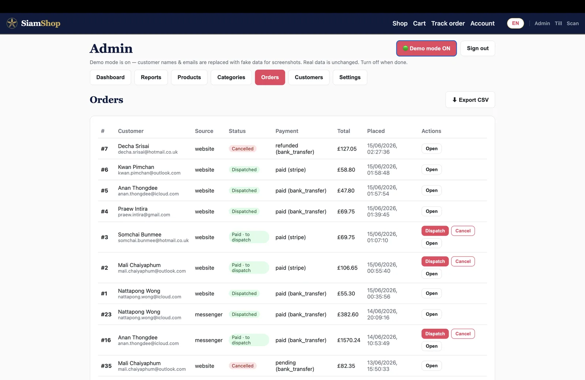The width and height of the screenshot is (585, 380).
Task: Open the Scan link in header
Action: 573,23
